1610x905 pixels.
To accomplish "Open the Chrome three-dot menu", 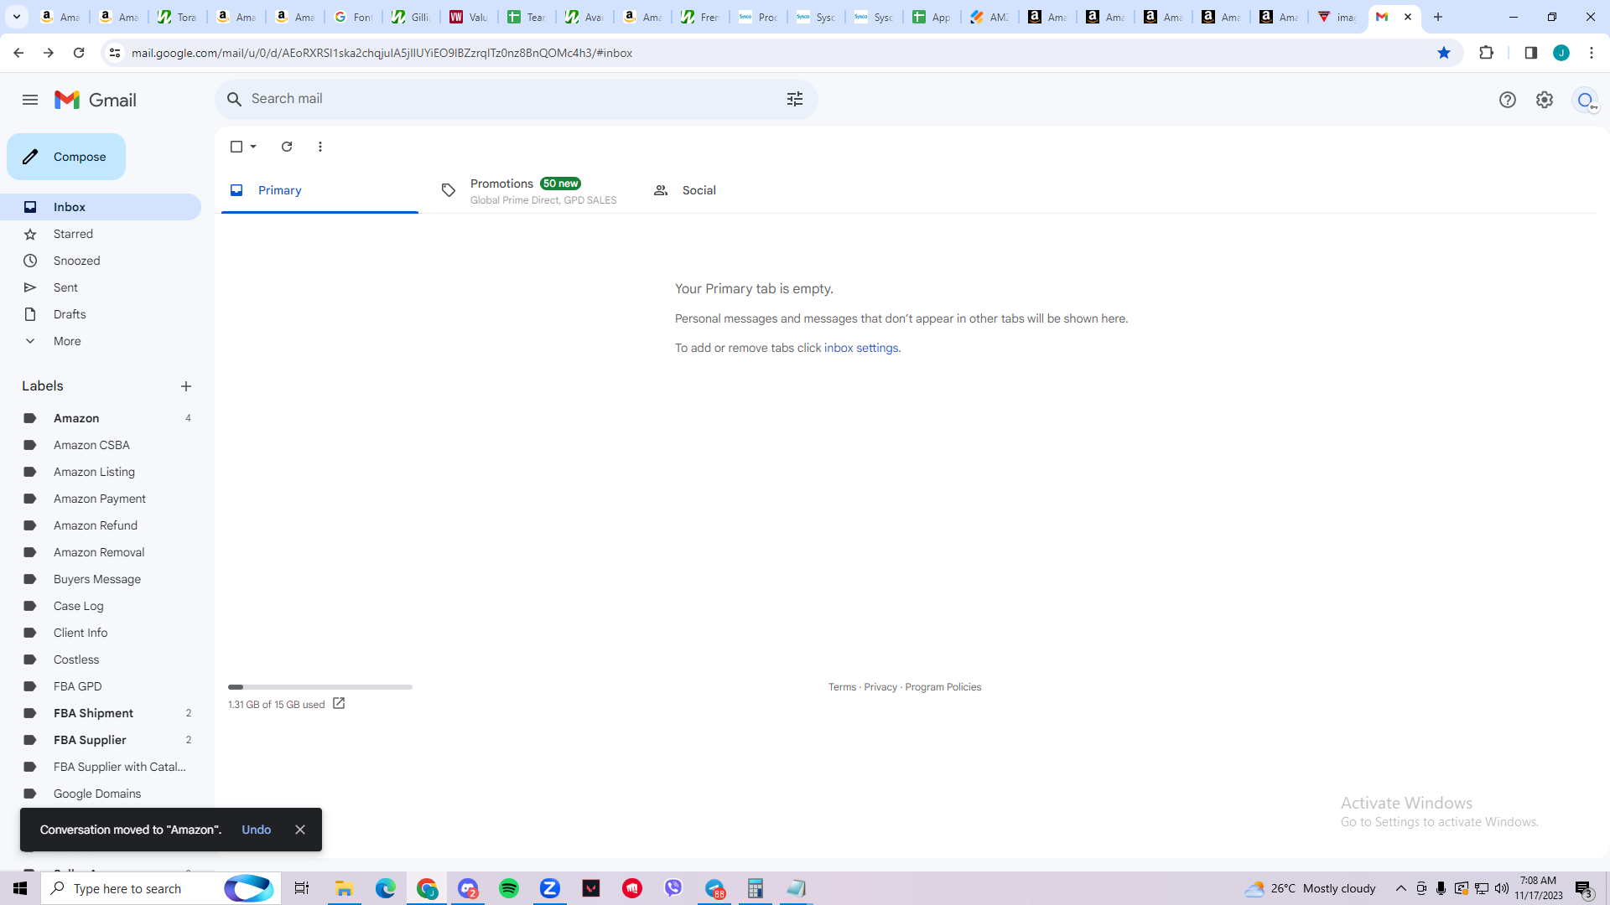I will pyautogui.click(x=1592, y=53).
